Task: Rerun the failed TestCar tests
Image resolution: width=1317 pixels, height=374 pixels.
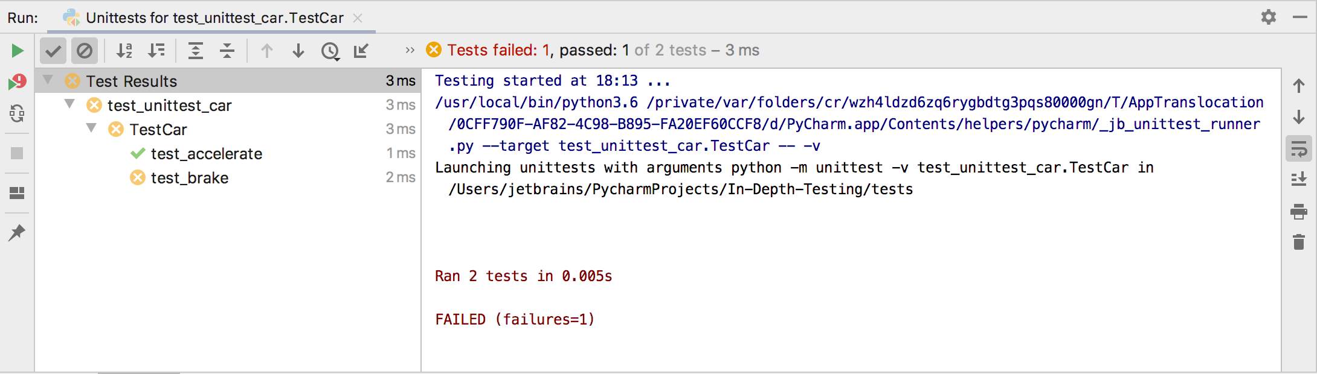Action: pos(17,81)
